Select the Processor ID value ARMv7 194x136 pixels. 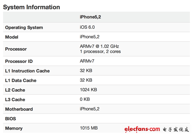87,61
